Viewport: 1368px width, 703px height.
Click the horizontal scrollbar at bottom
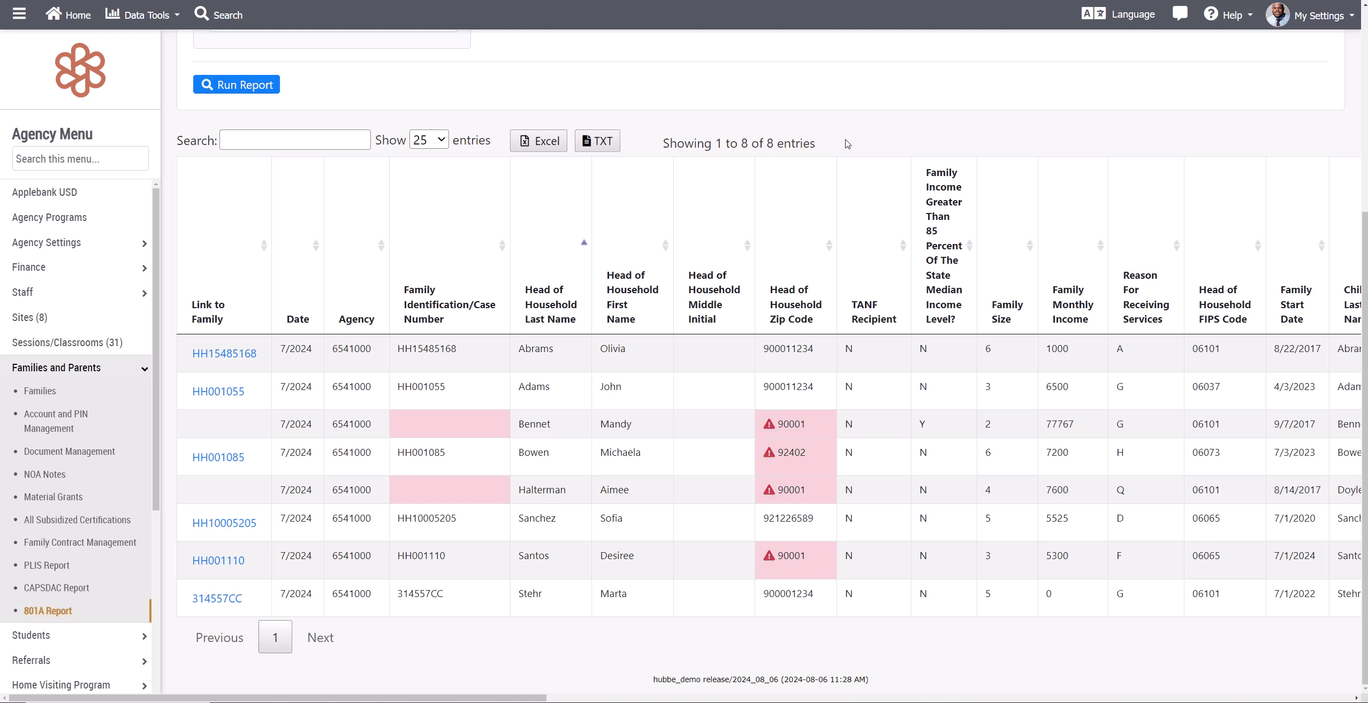click(278, 698)
